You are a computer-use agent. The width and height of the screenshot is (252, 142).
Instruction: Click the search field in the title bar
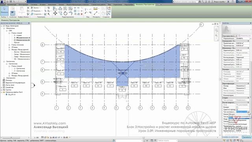click(185, 2)
